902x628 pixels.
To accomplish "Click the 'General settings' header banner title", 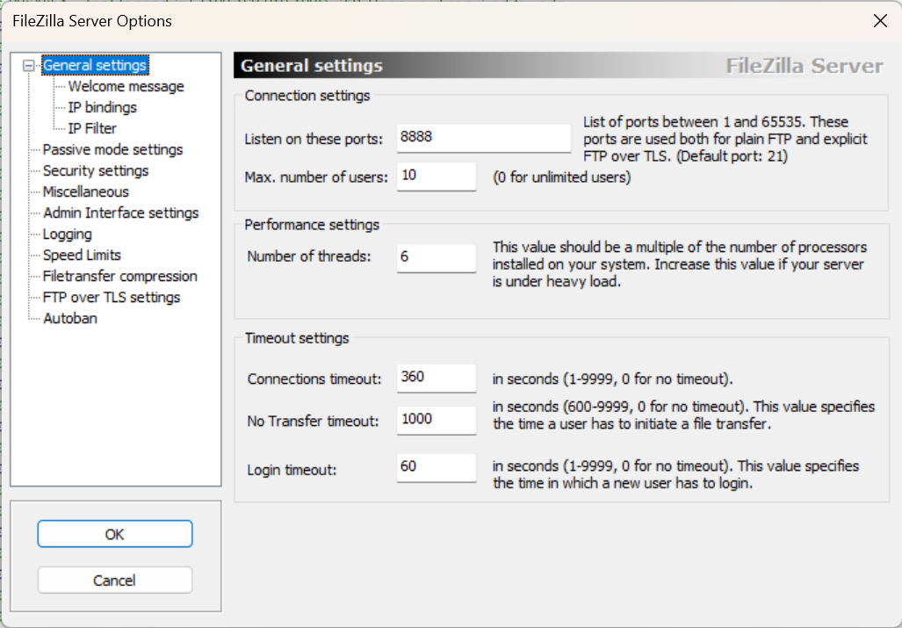I will [x=311, y=66].
